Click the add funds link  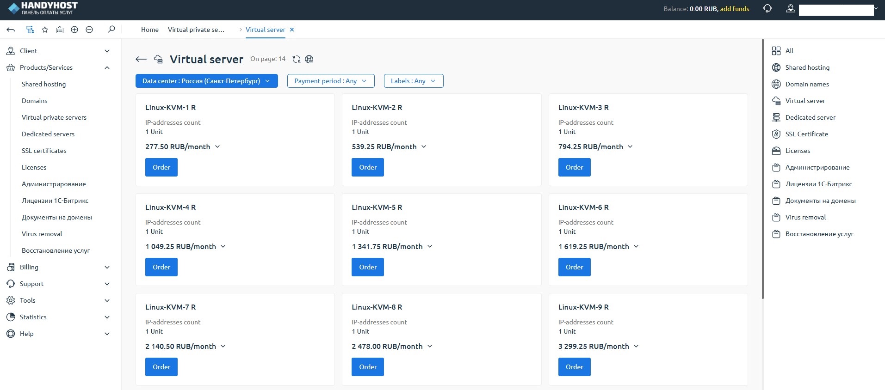pyautogui.click(x=734, y=9)
